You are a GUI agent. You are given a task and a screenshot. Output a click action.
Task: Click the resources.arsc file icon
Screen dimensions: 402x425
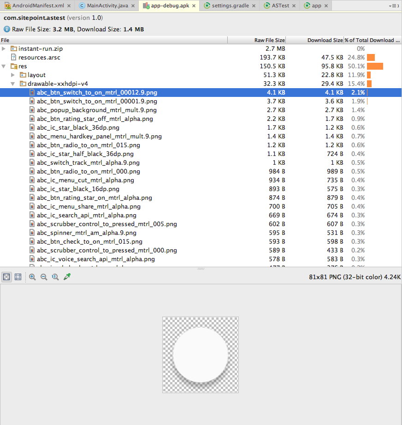click(x=14, y=57)
